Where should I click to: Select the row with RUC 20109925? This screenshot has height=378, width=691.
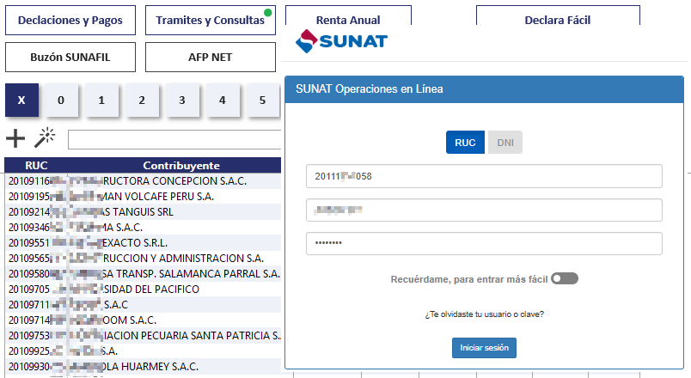pyautogui.click(x=143, y=351)
